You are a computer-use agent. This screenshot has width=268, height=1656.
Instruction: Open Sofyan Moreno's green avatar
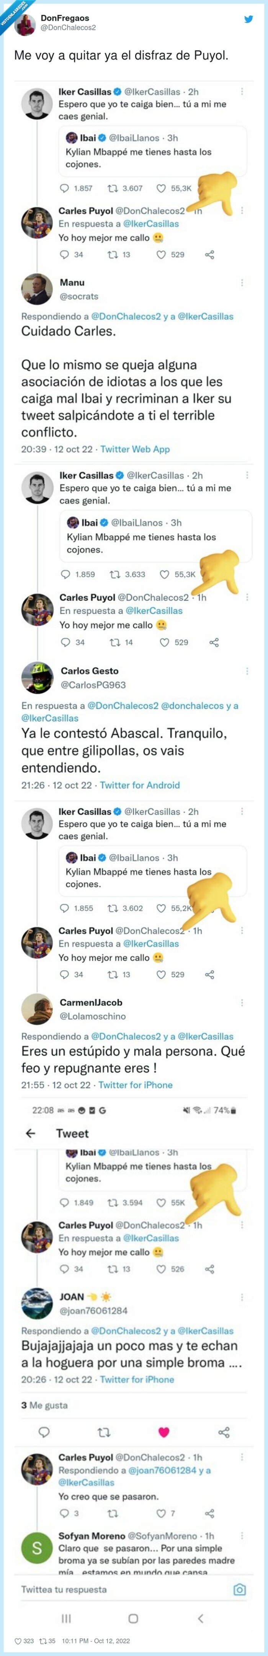coord(37,1548)
